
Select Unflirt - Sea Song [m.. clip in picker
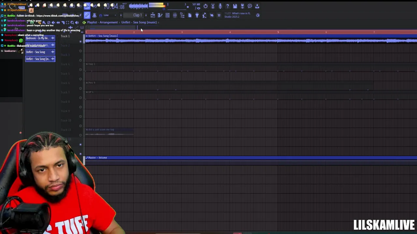[x=40, y=59]
